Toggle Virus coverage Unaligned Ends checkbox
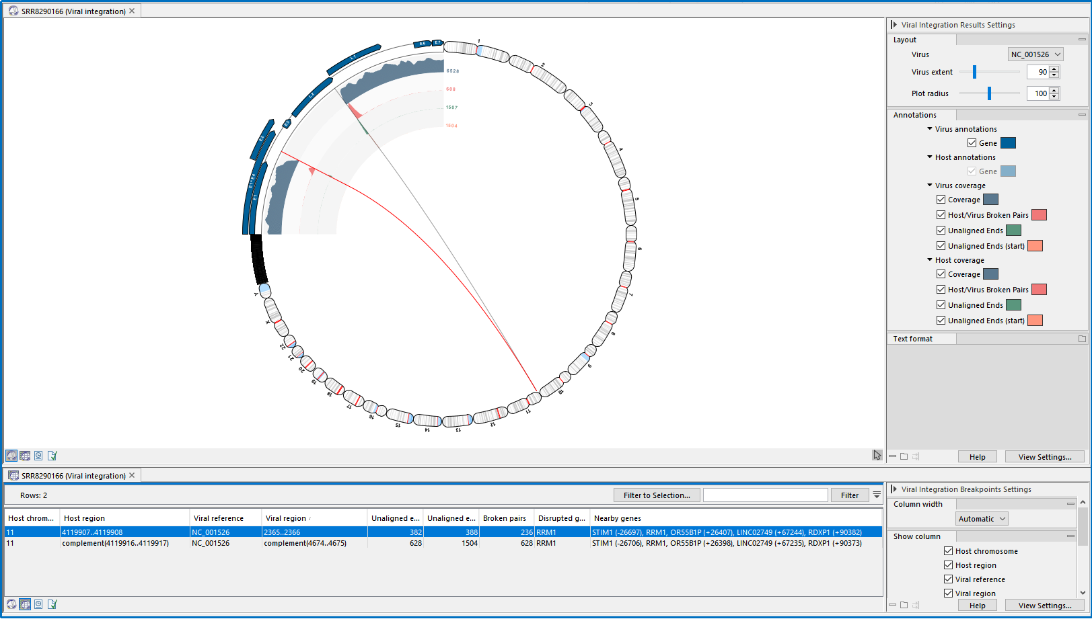The image size is (1092, 619). [941, 231]
